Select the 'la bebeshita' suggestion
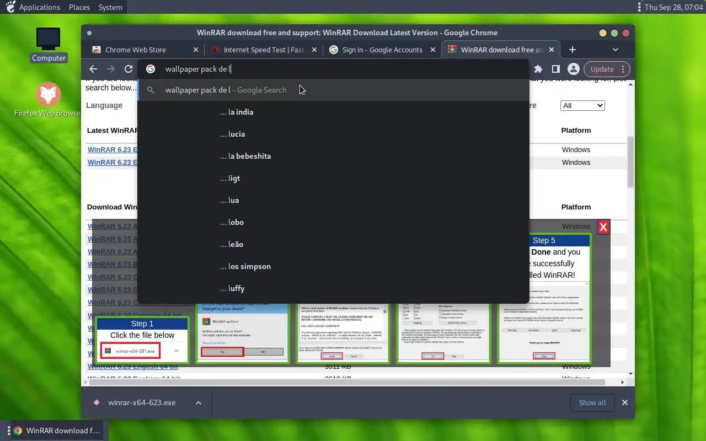Image resolution: width=706 pixels, height=441 pixels. tap(333, 156)
